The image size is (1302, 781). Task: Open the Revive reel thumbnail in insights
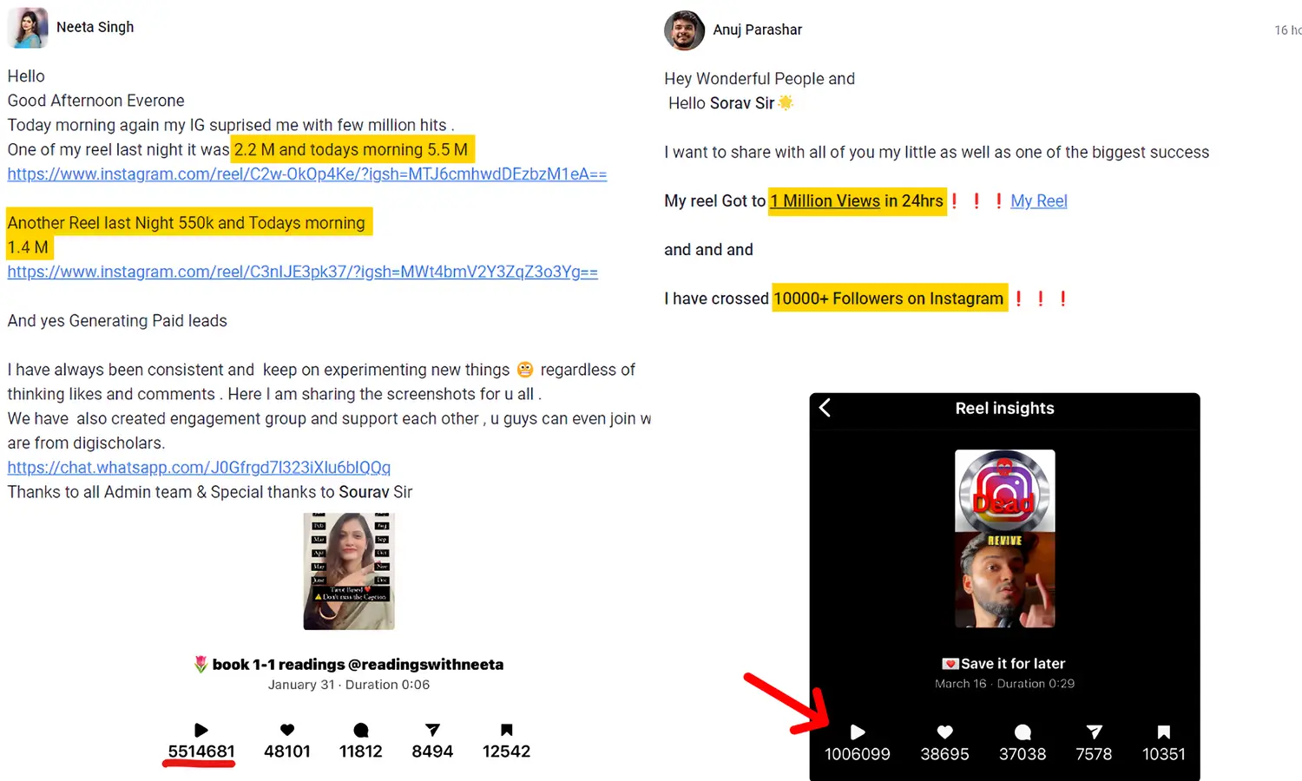pos(1004,538)
